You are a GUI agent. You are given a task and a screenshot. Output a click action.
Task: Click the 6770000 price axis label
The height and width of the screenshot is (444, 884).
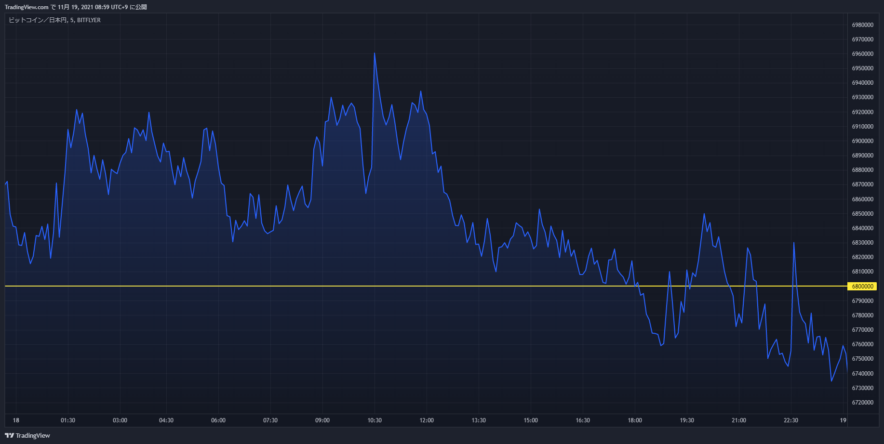863,330
